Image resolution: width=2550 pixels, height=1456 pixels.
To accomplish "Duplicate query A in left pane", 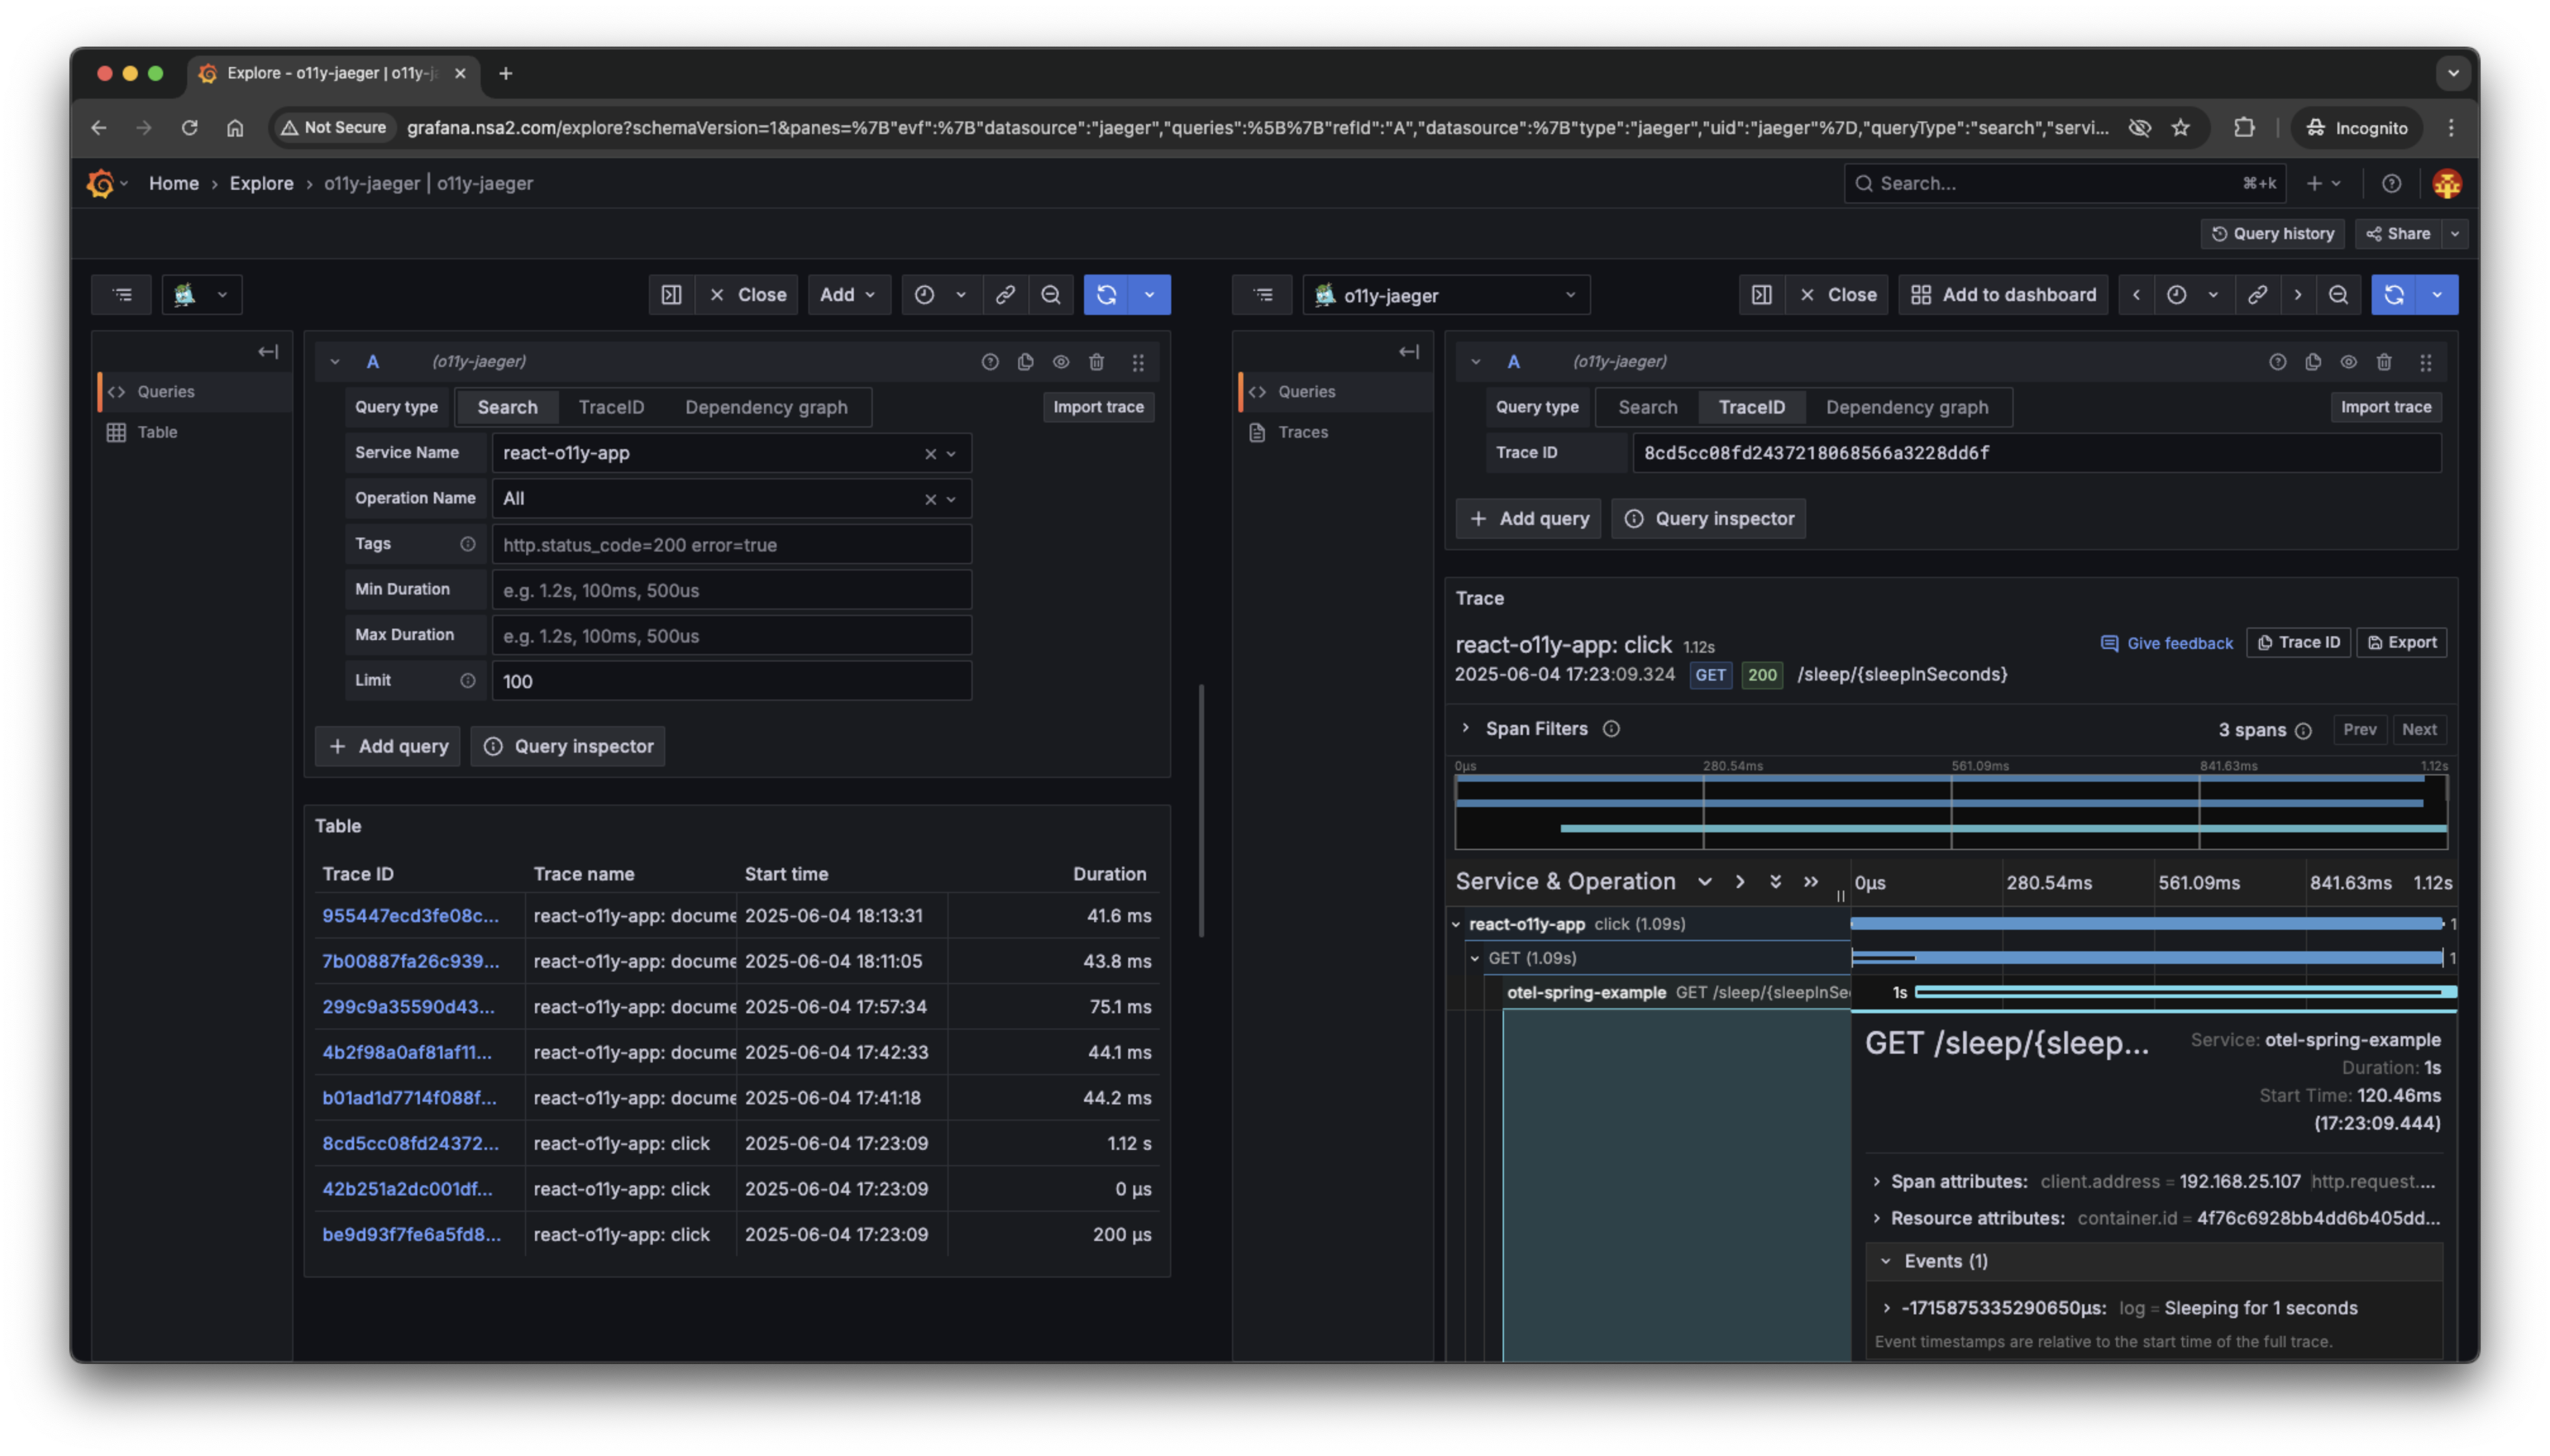I will click(1025, 362).
